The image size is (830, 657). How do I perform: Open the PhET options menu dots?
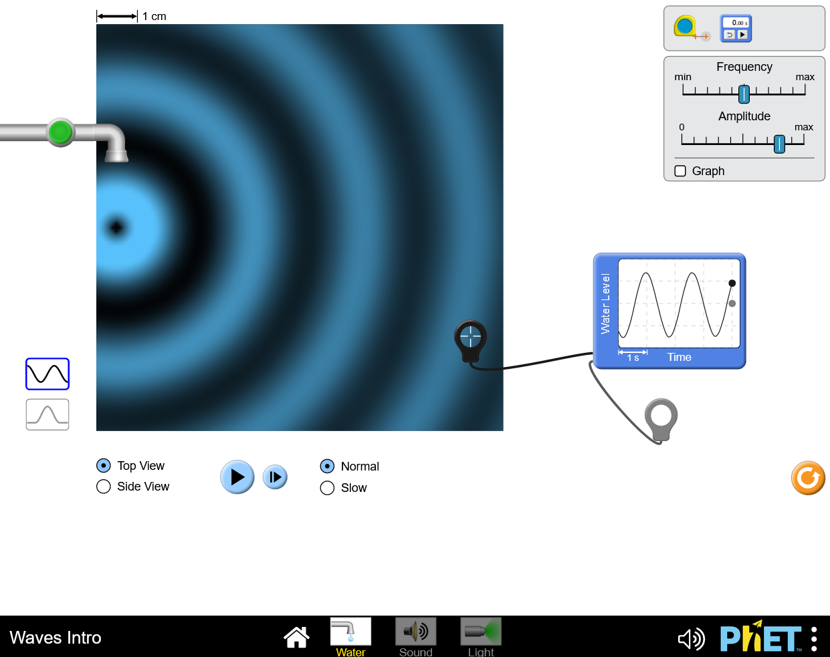coord(814,639)
